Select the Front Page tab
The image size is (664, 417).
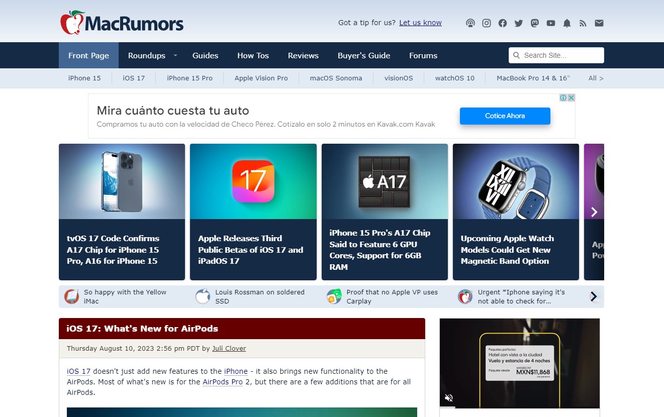coord(88,55)
